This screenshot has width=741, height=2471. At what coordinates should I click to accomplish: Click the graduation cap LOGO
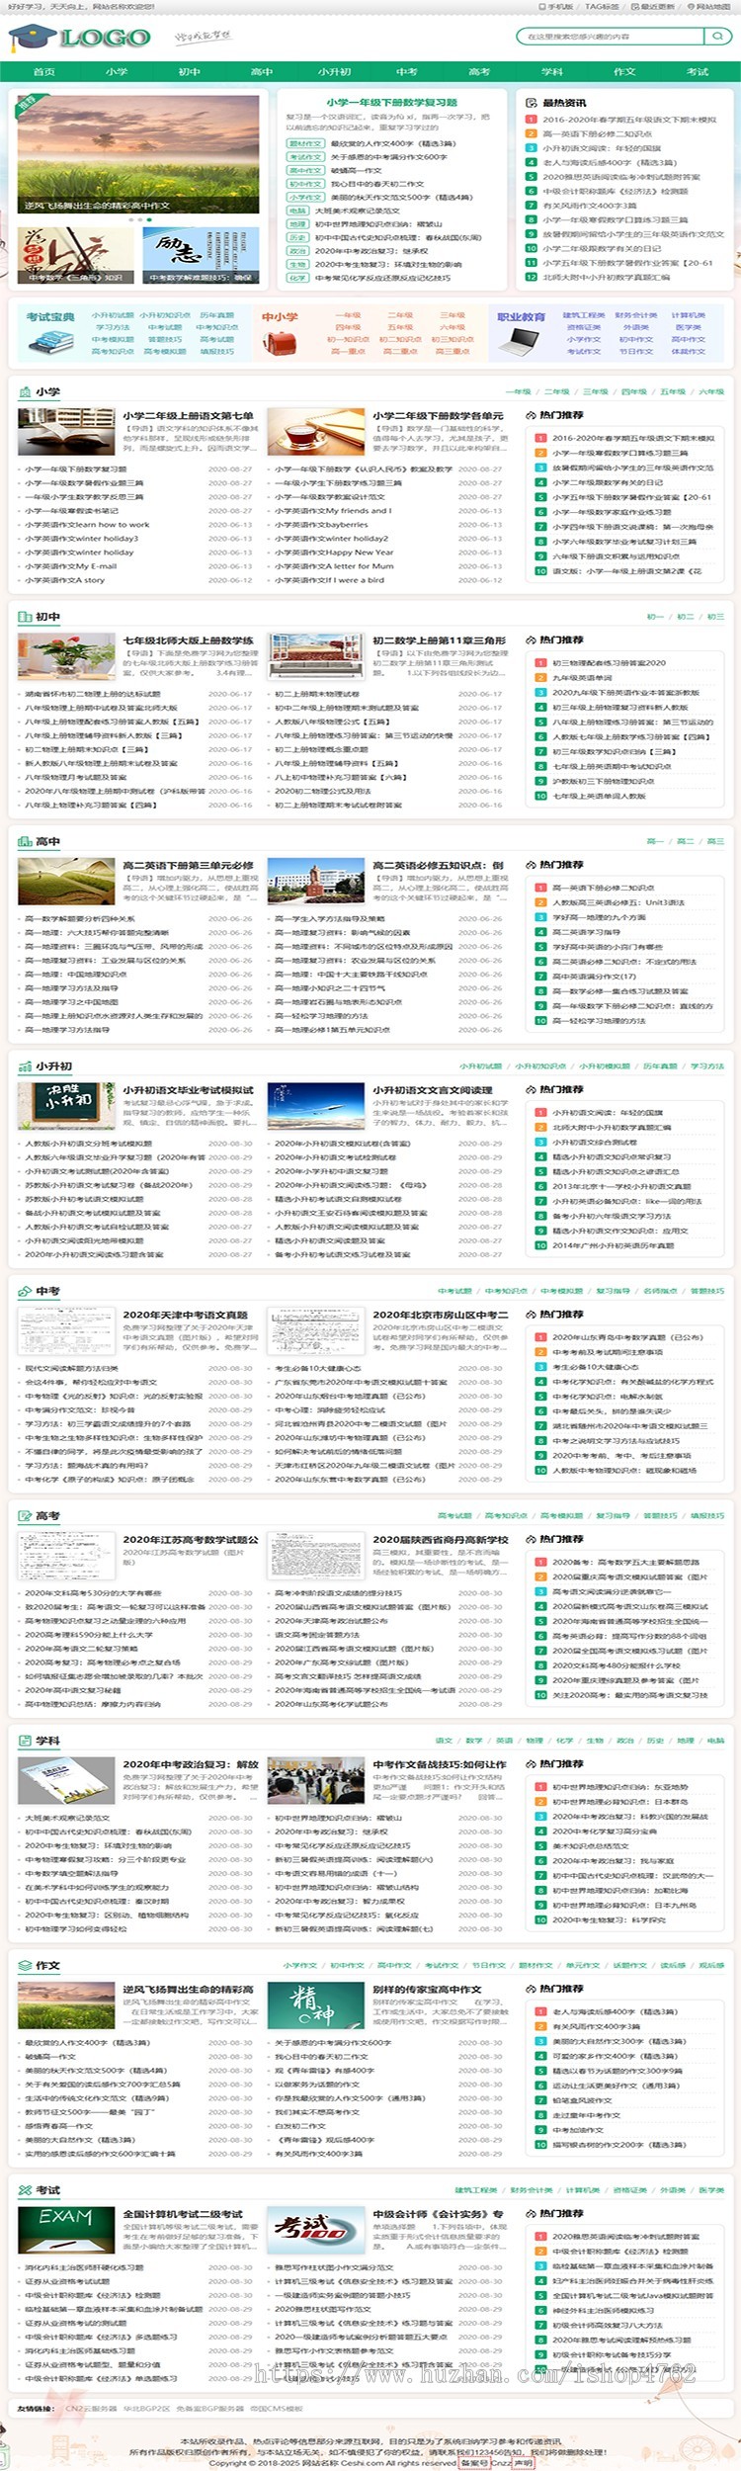pyautogui.click(x=80, y=38)
